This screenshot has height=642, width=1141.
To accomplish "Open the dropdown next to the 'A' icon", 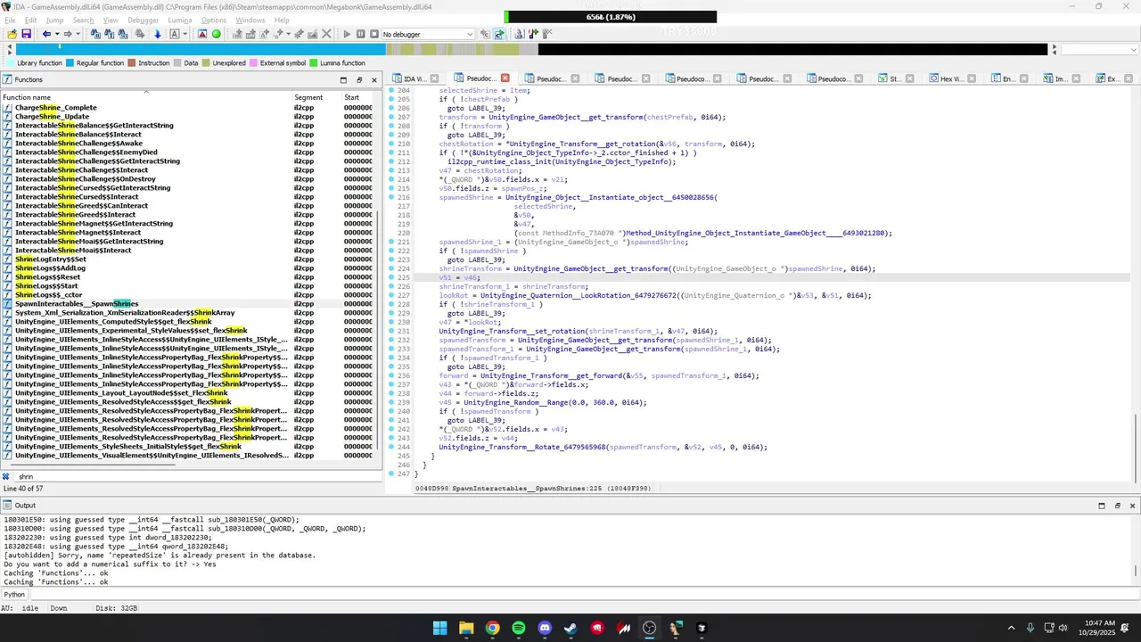I will (x=185, y=34).
